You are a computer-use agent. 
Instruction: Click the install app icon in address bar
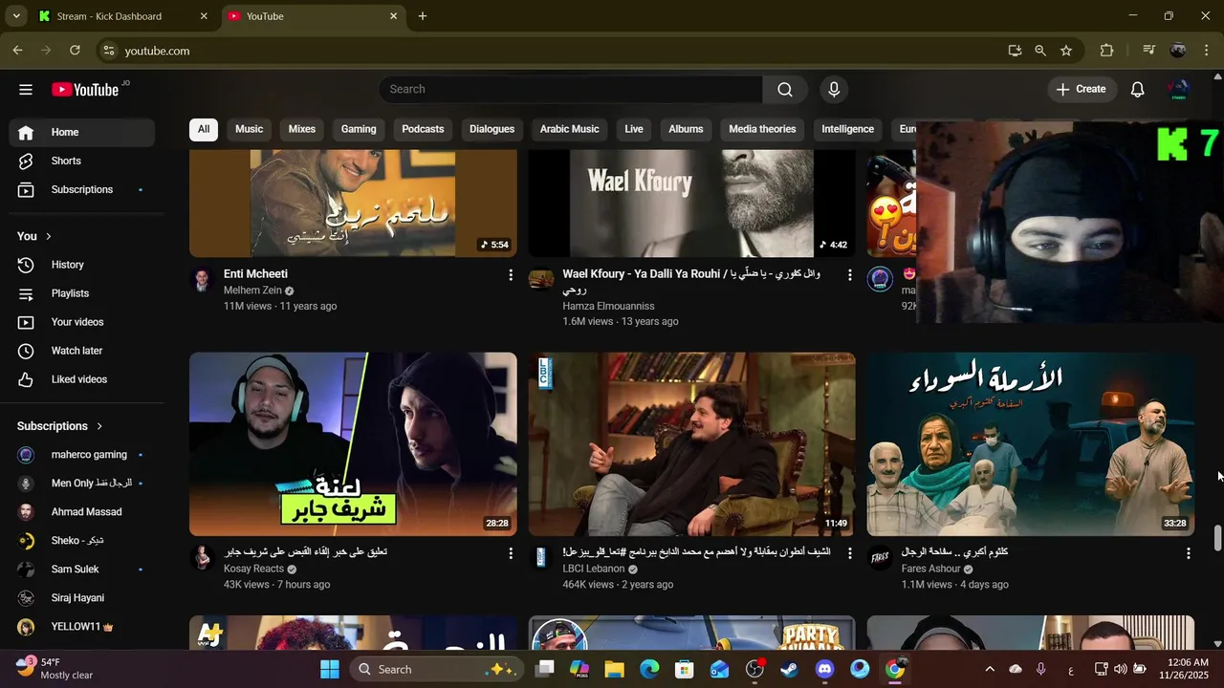1015,51
